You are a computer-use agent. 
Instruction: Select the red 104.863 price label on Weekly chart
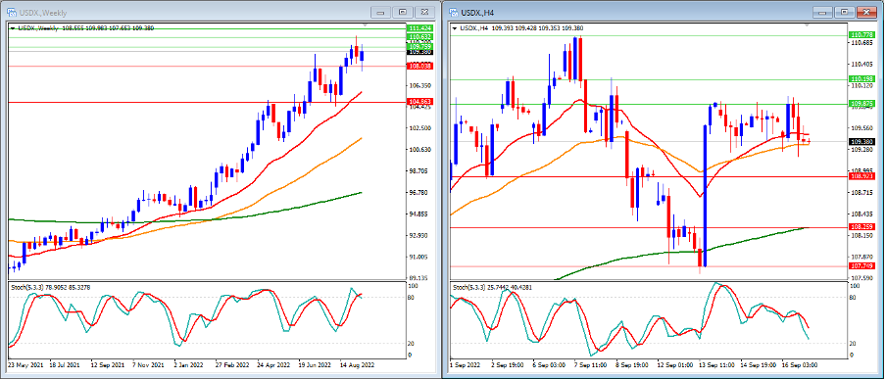[x=419, y=102]
